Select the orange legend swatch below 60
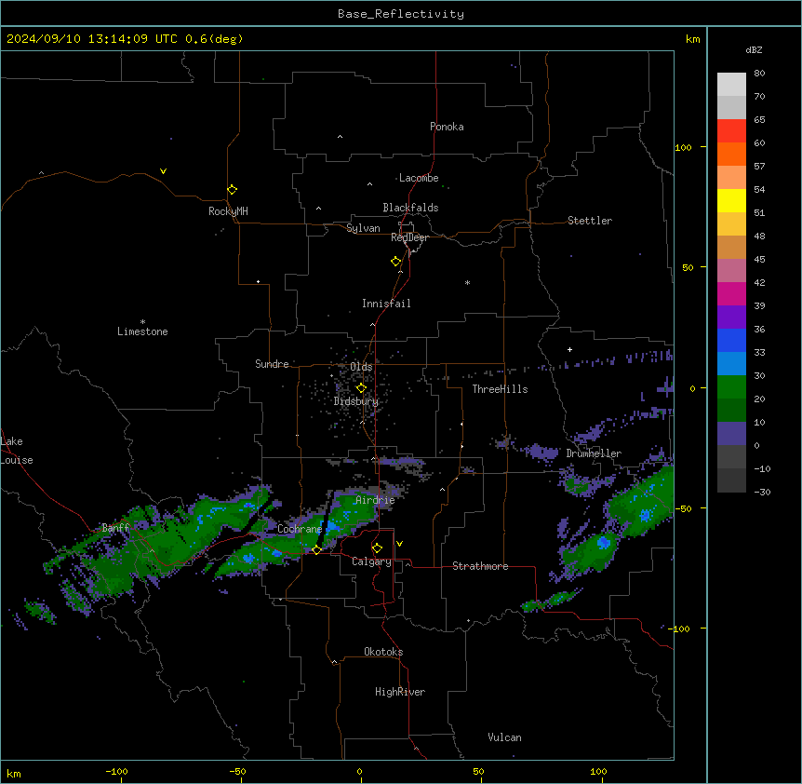Image resolution: width=802 pixels, height=784 pixels. tap(731, 154)
